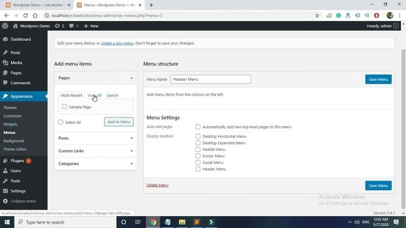Expand the Posts accordion section

[x=96, y=138]
